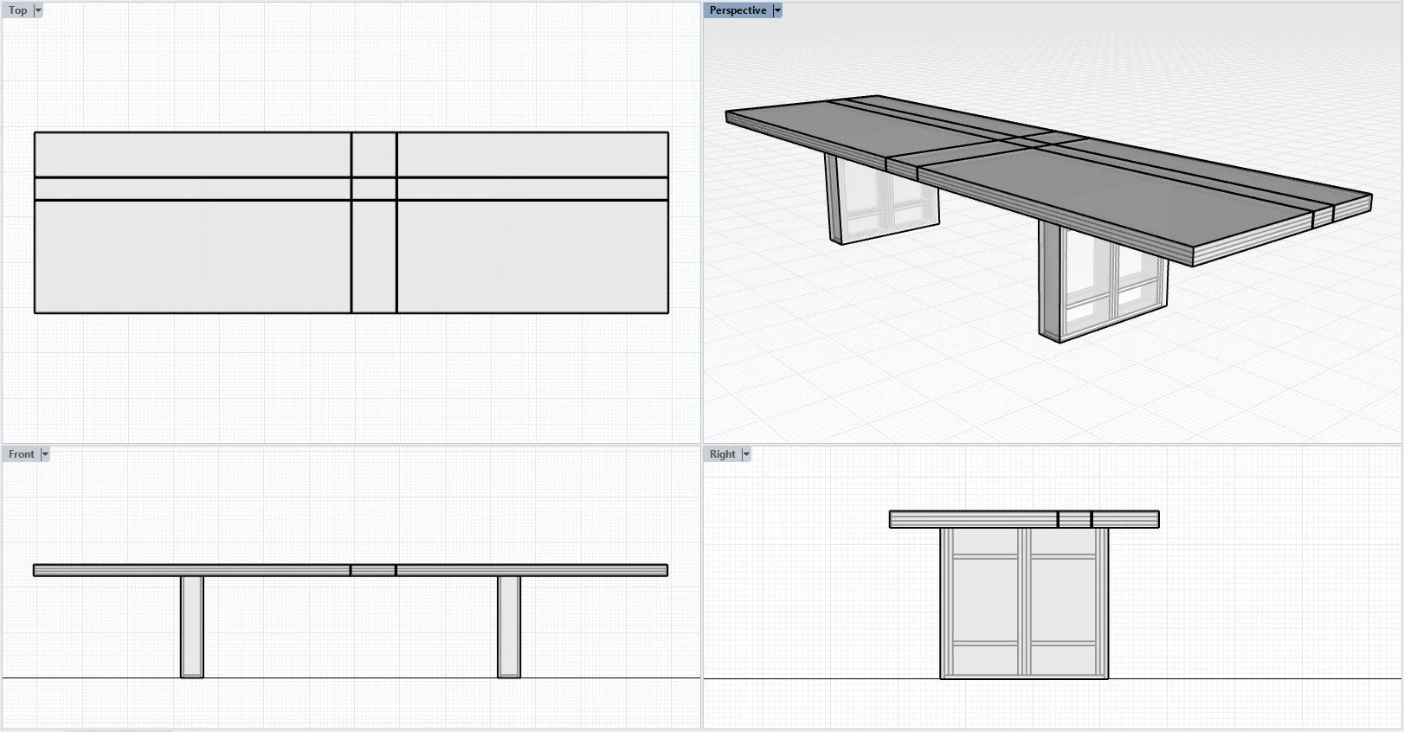This screenshot has height=732, width=1404.
Task: Open the Perspective viewport dropdown arrow
Action: 777,10
